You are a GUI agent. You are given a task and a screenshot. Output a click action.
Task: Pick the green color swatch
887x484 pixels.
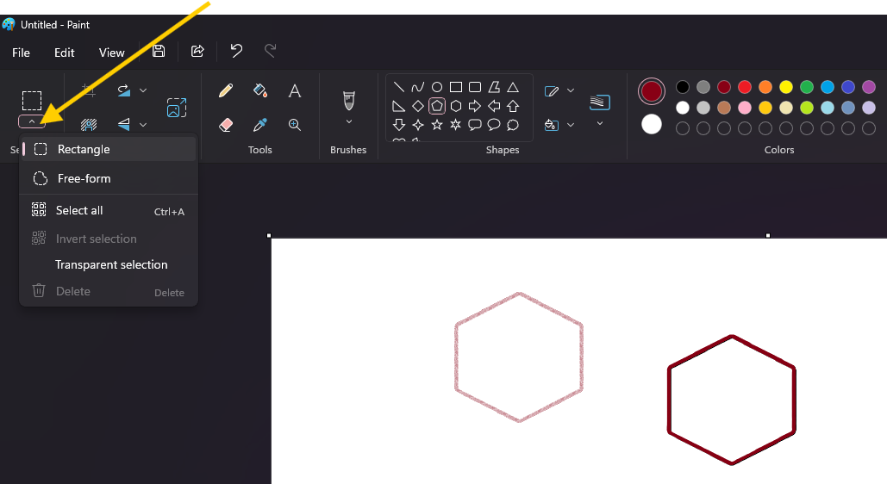click(807, 87)
